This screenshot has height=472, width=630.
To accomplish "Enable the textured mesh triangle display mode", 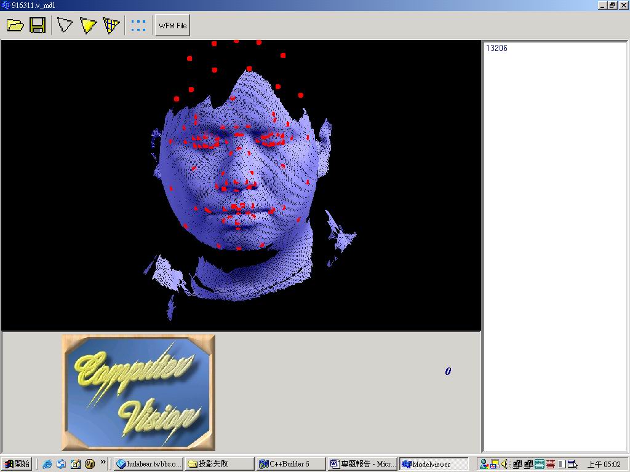I will click(x=111, y=25).
